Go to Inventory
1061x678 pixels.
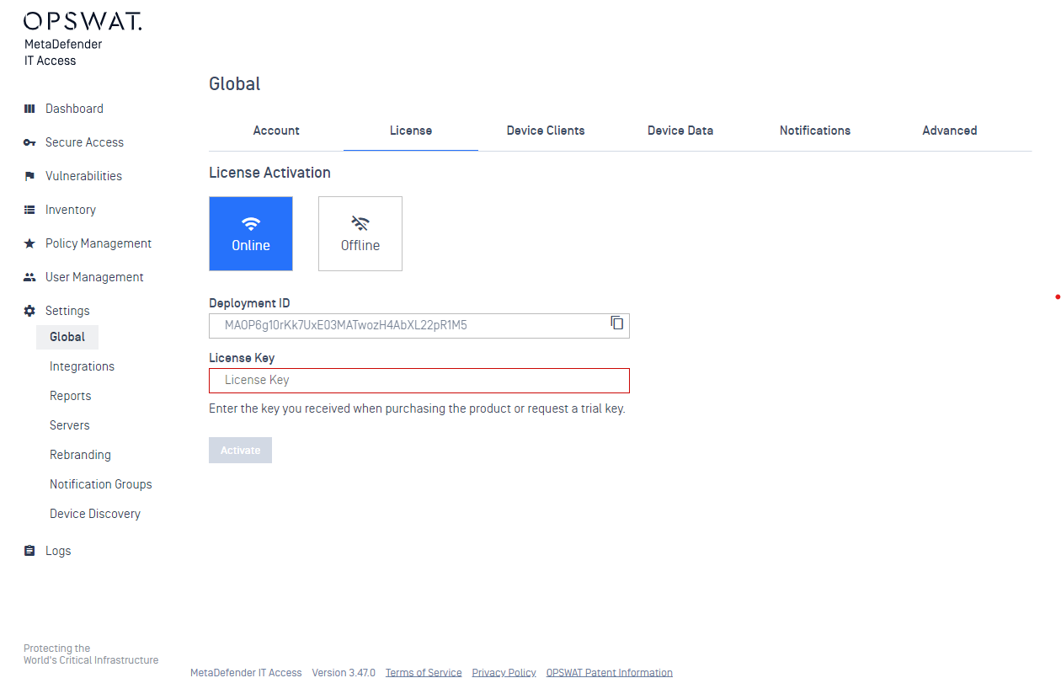point(71,210)
